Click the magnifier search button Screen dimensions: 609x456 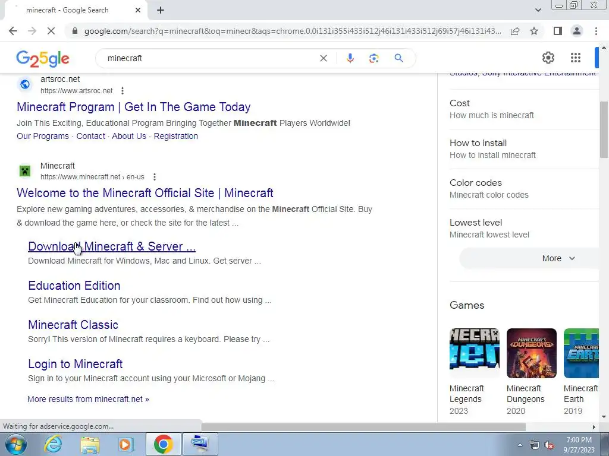(398, 58)
